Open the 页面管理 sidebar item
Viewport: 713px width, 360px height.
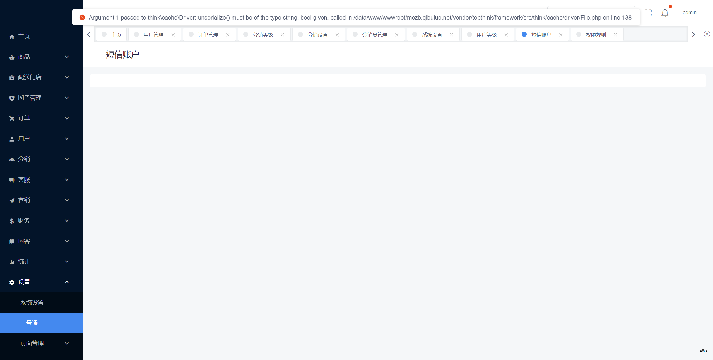[x=41, y=344]
